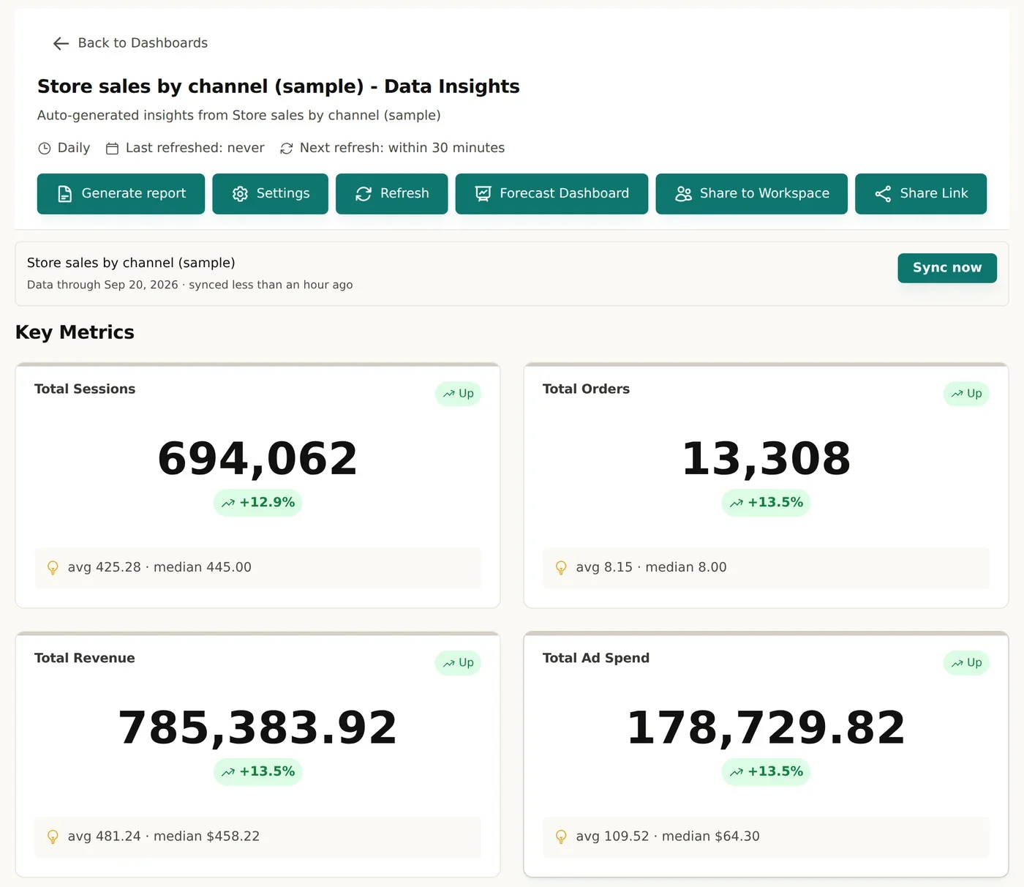Refresh the dashboard data

coord(391,194)
